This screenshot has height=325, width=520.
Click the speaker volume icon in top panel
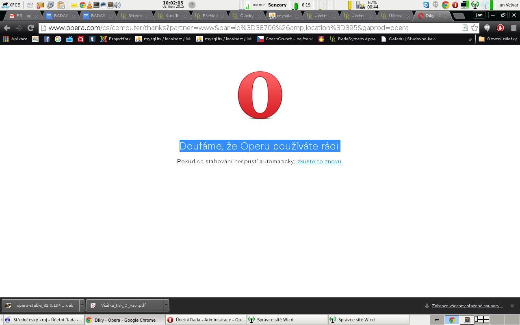tap(117, 5)
